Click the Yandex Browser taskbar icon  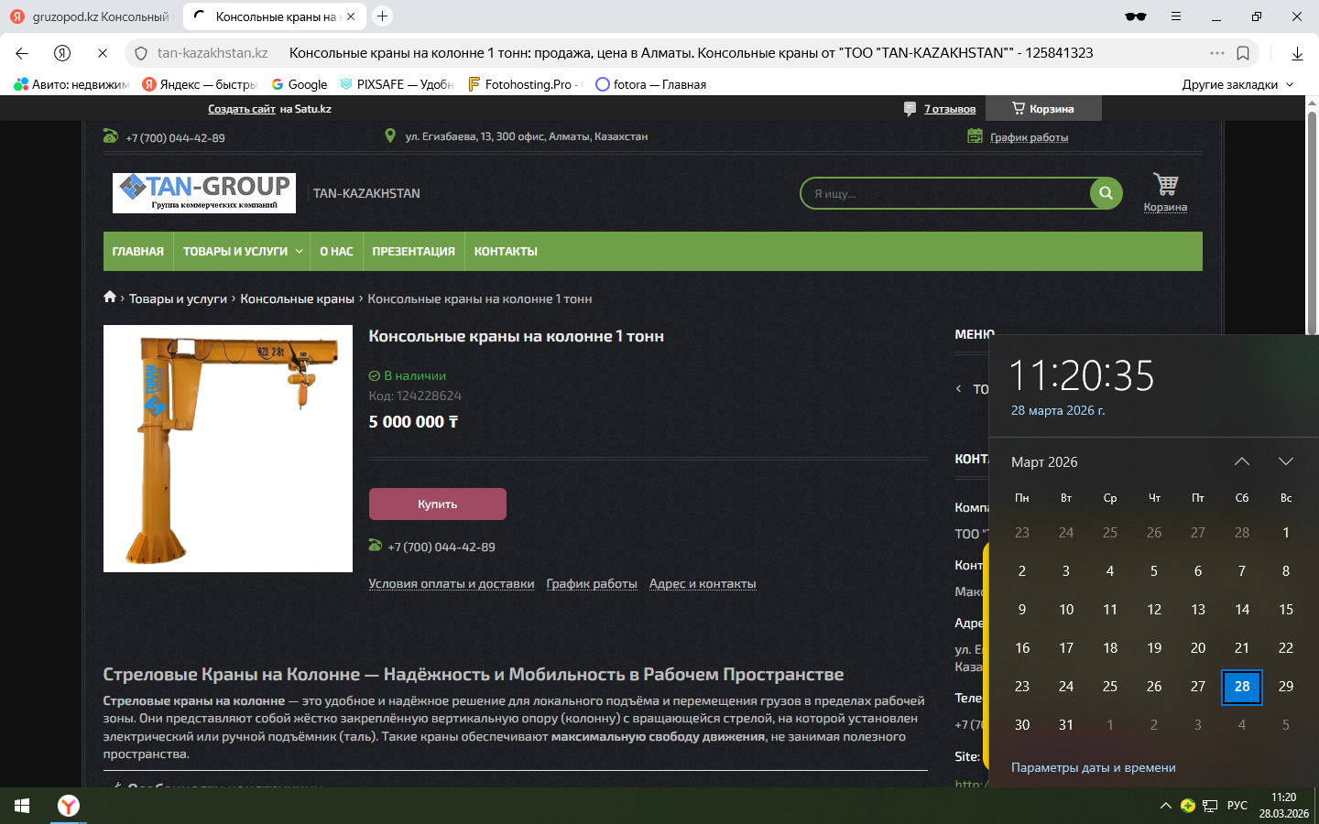pos(69,806)
